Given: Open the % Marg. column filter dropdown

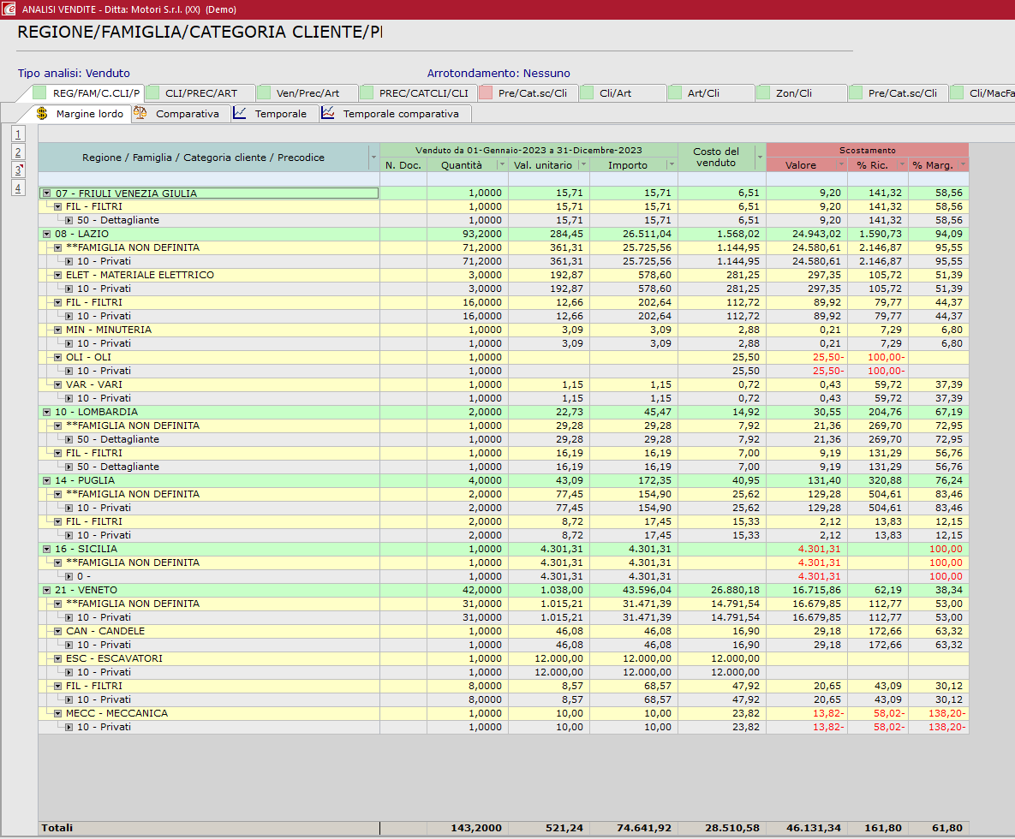Looking at the screenshot, I should pos(962,165).
